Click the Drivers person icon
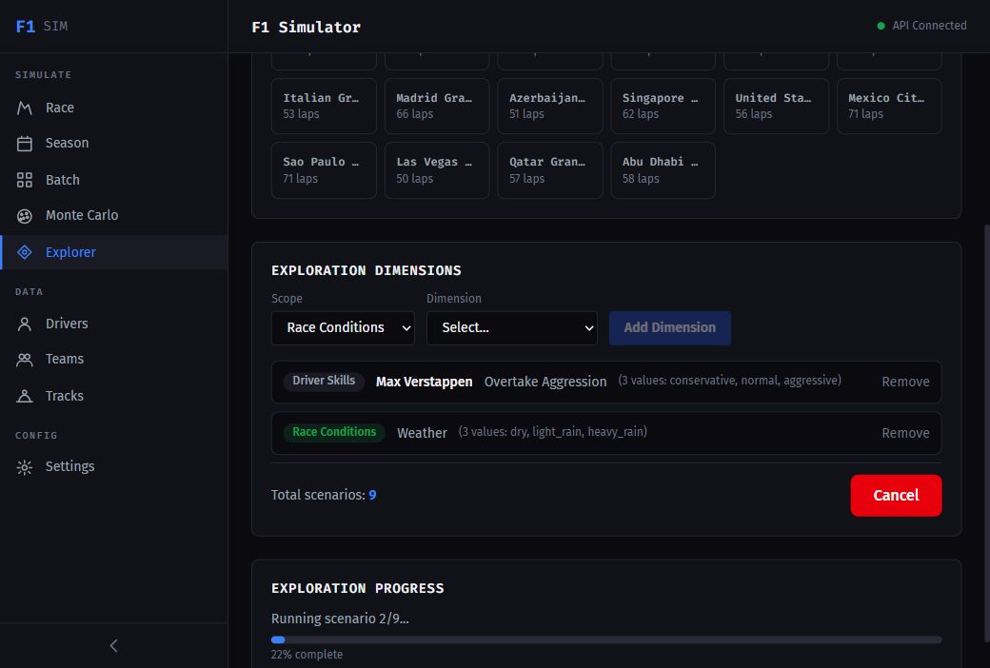The height and width of the screenshot is (668, 990). (x=25, y=324)
